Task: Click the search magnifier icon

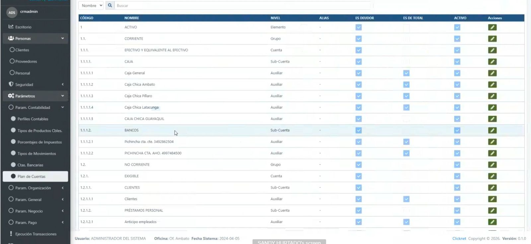Action: coord(110,5)
